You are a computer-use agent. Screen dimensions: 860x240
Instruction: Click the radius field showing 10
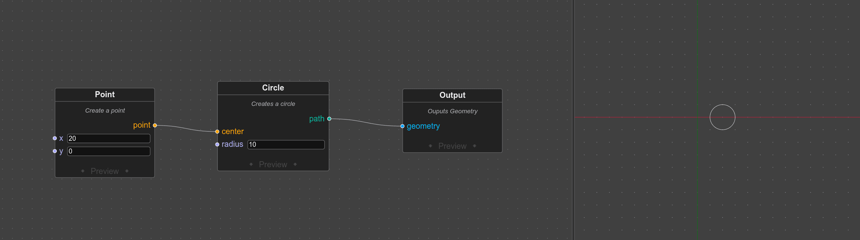(x=286, y=144)
